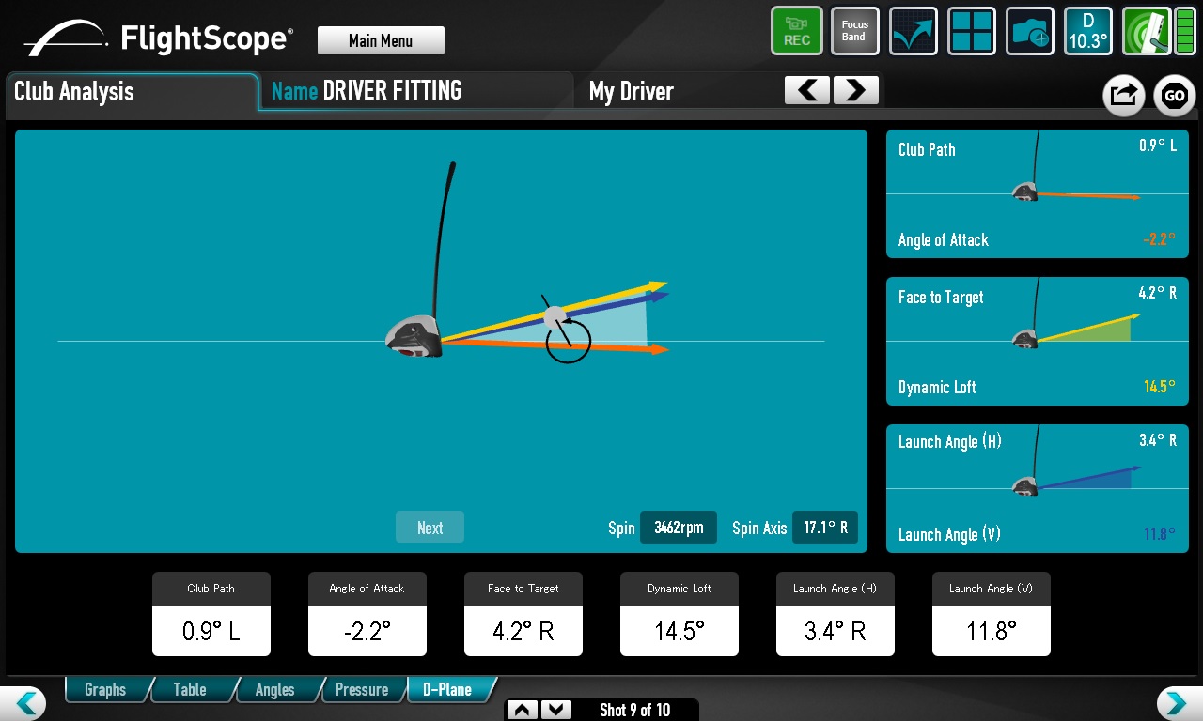Go to previous shot using up arrow
Viewport: 1203px width, 721px height.
(x=523, y=710)
